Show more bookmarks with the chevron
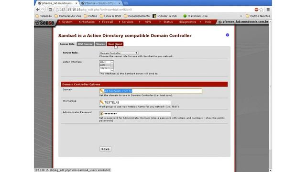Viewport: 306px width, 172px height. click(241, 16)
